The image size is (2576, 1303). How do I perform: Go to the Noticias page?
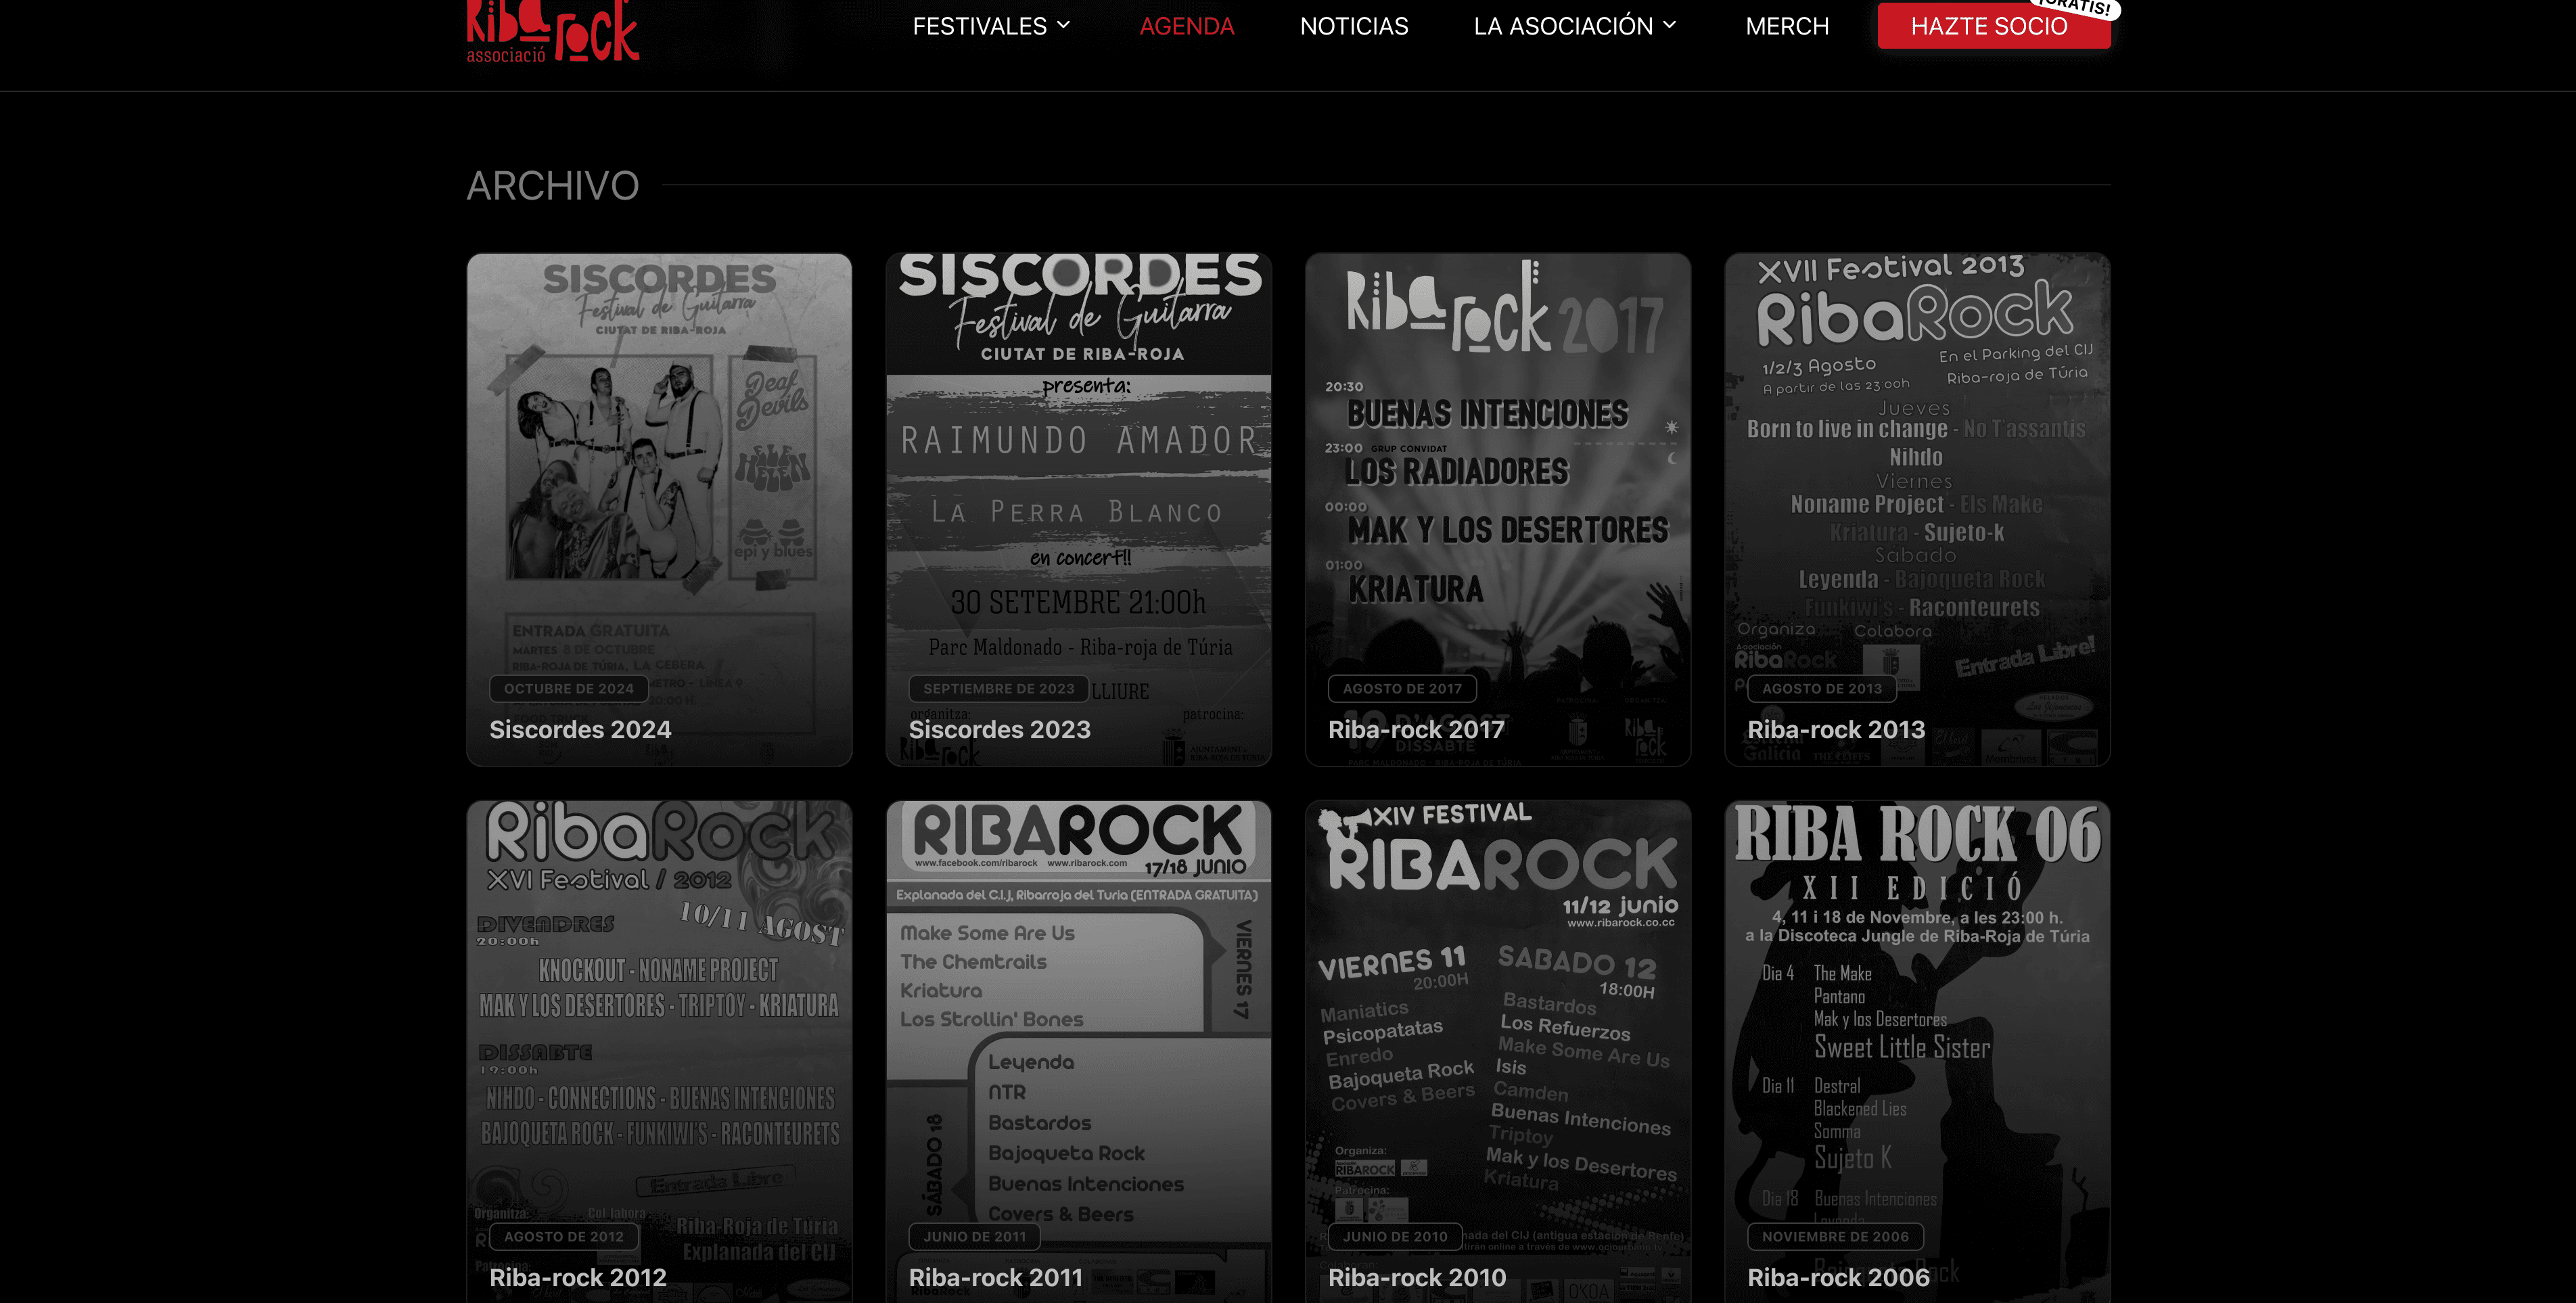click(x=1353, y=27)
